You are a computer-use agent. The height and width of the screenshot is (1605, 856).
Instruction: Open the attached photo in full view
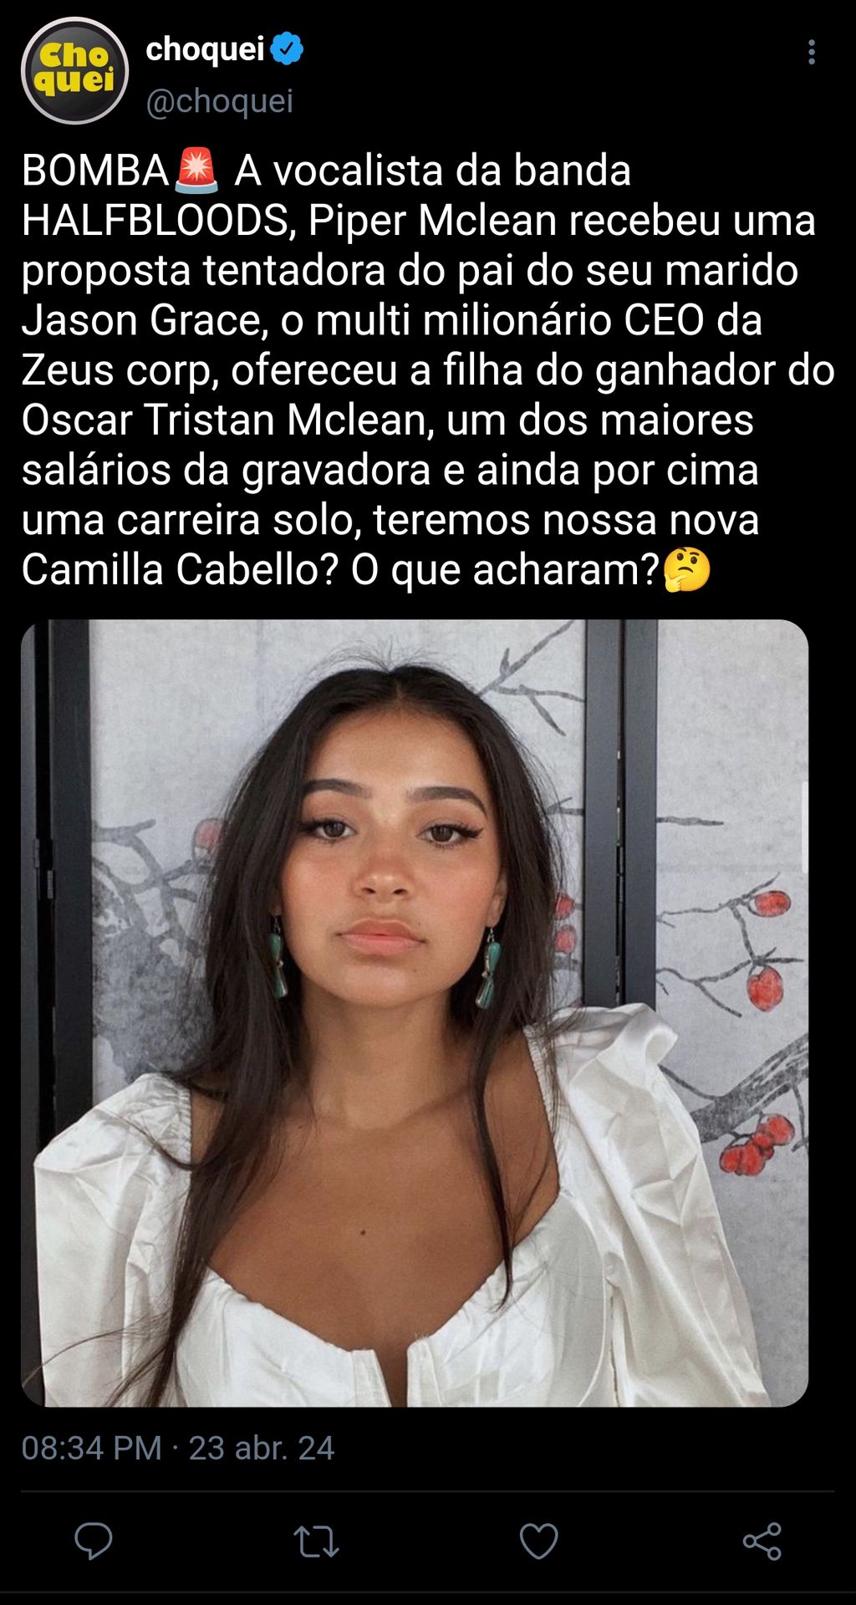point(415,1013)
